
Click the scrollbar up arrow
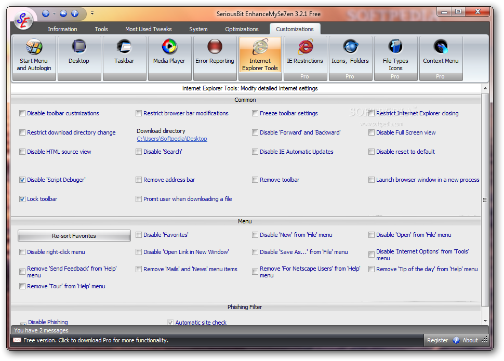point(485,88)
